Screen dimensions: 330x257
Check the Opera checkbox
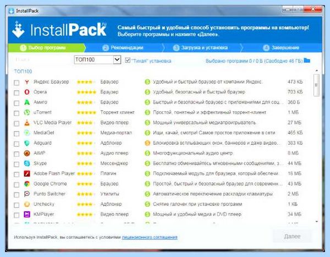point(16,92)
